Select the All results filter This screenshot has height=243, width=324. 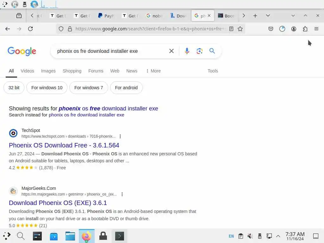coord(11,71)
